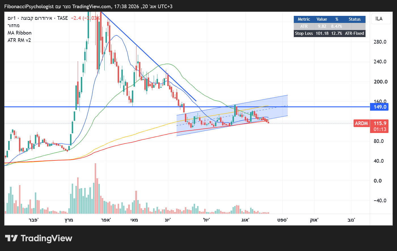
Task: Select the MA Ribbon indicator label
Action: pos(20,33)
